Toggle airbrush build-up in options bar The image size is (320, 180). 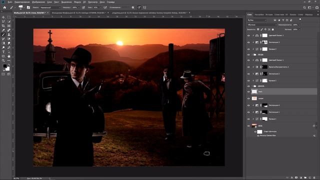[x=105, y=7]
